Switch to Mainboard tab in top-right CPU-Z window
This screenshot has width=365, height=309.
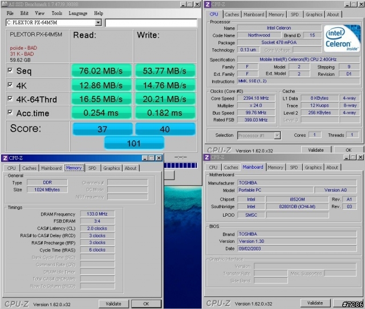(x=254, y=14)
